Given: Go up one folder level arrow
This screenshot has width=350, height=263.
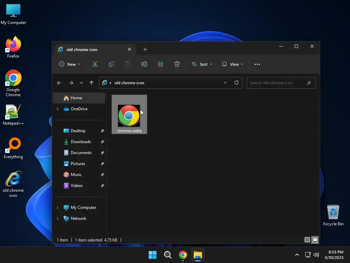Looking at the screenshot, I should (91, 83).
